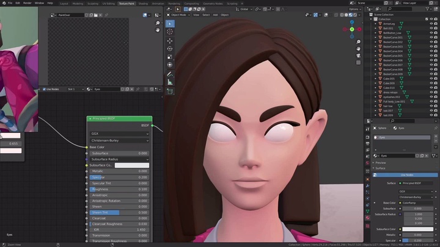The image size is (440, 247).
Task: Open the Render menu
Action: coord(28,3)
